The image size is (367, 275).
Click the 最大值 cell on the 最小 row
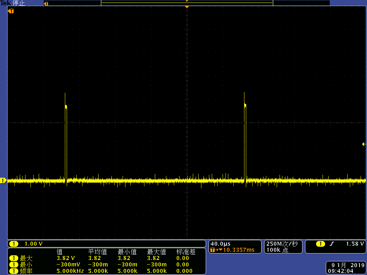(157, 265)
